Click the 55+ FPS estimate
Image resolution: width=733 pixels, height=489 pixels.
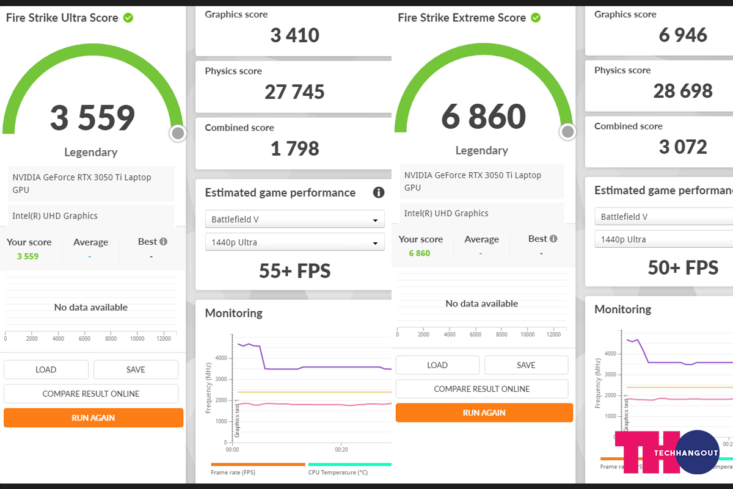coord(295,271)
